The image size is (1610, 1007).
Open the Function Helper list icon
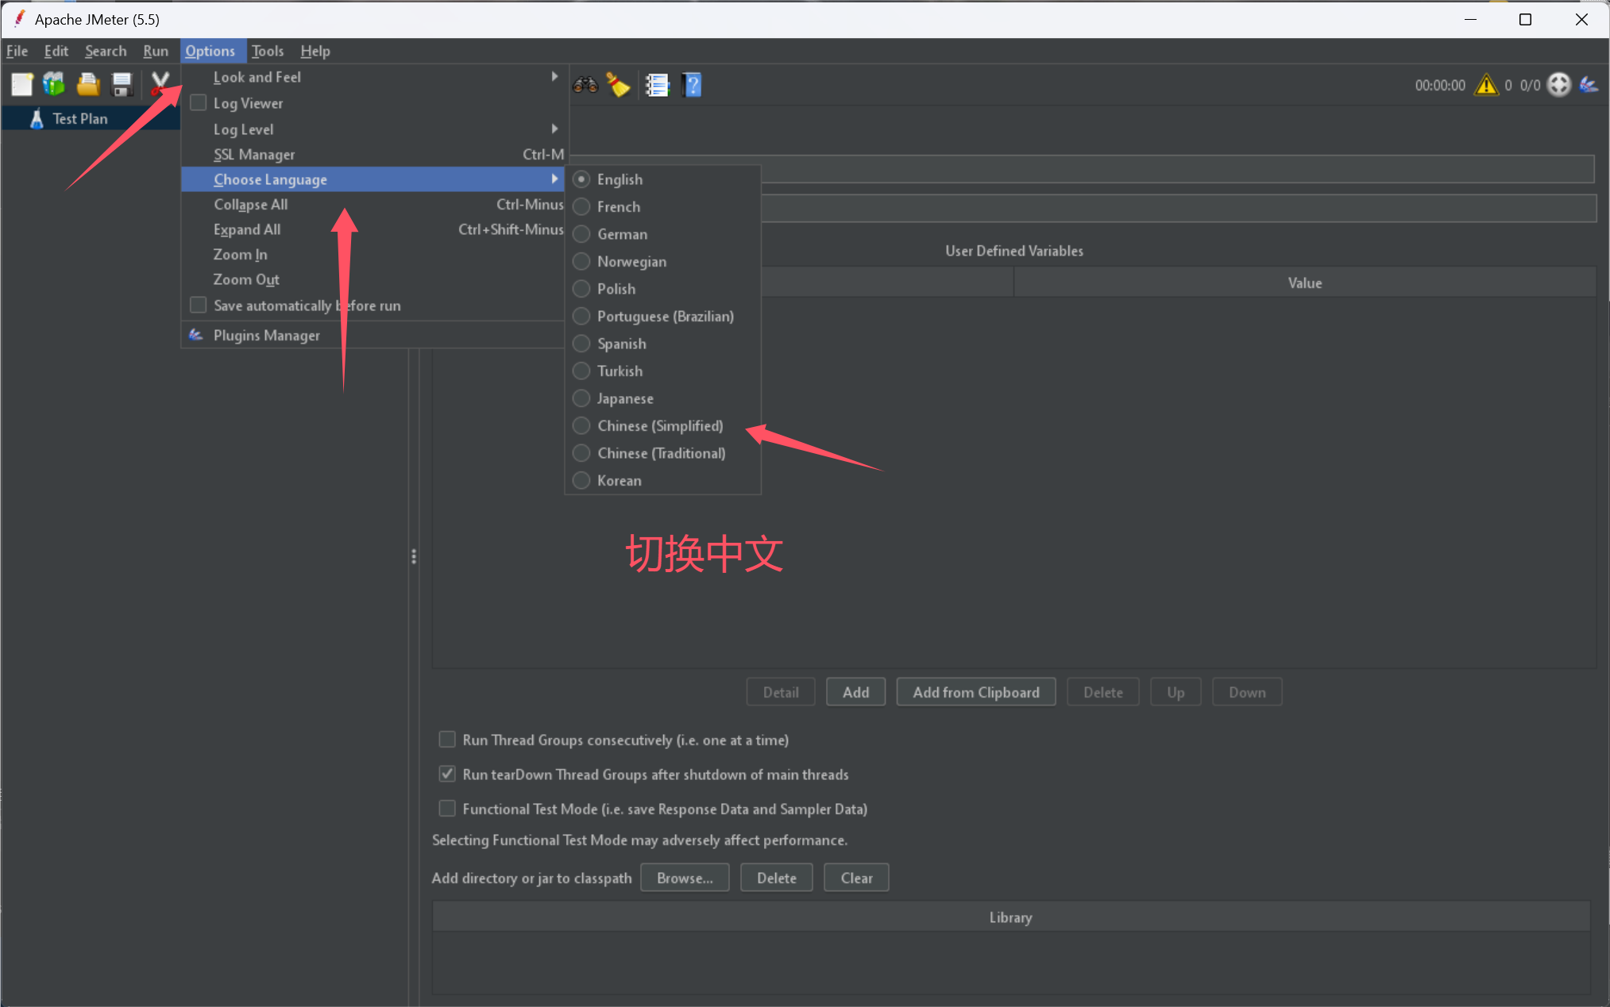point(657,84)
